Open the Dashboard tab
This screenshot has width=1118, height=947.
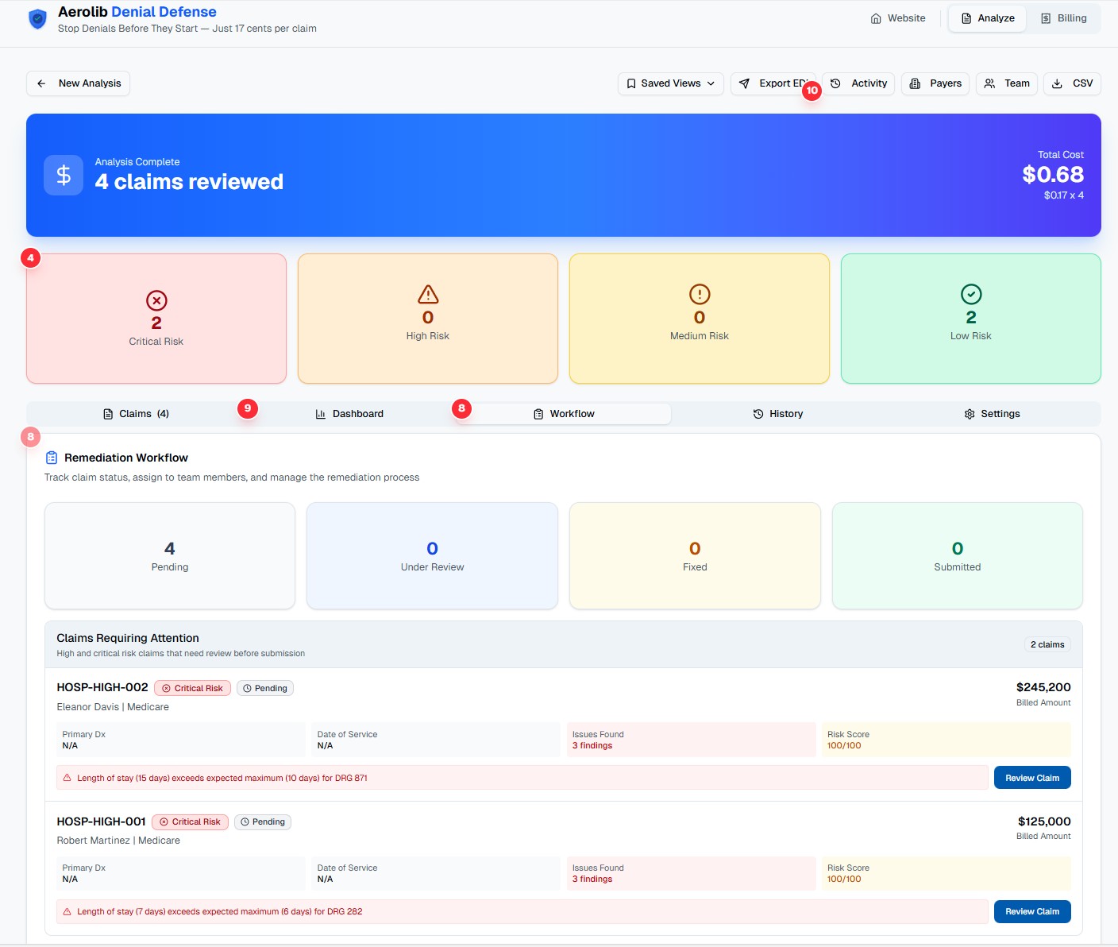pyautogui.click(x=349, y=413)
